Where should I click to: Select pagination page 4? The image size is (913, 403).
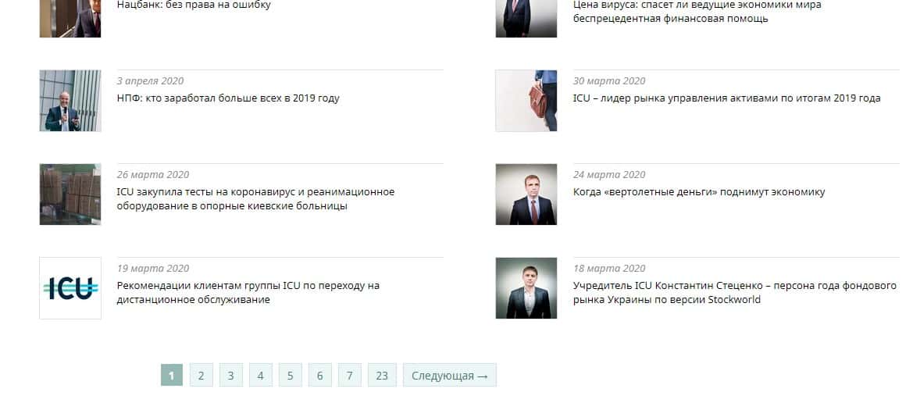pos(260,376)
